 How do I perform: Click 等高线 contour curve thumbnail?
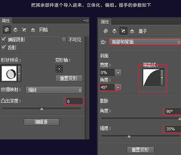click(152, 77)
